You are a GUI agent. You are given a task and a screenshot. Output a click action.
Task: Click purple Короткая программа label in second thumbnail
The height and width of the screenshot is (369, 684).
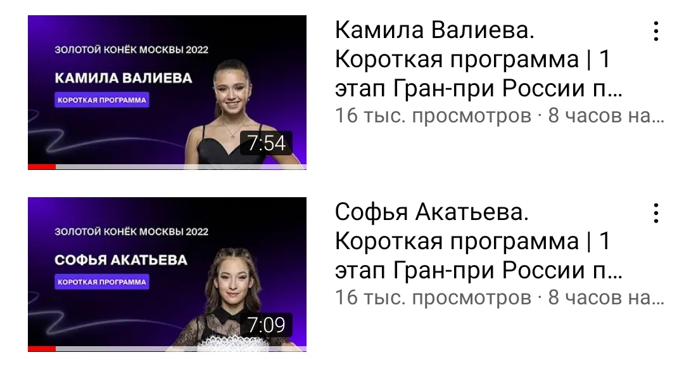point(101,282)
